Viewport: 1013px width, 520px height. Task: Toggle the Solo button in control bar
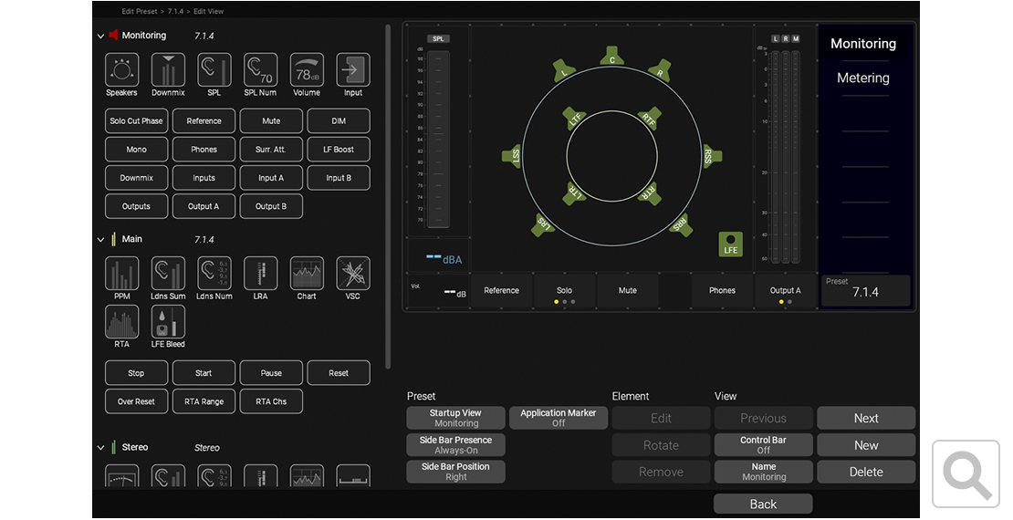point(564,291)
